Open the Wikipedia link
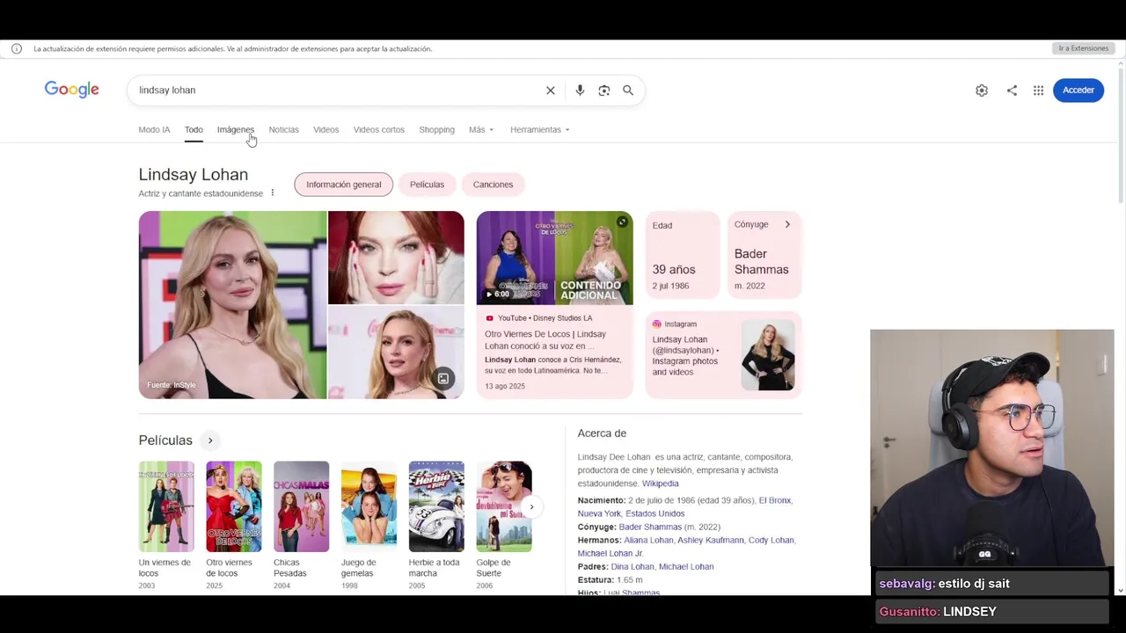 tap(660, 484)
